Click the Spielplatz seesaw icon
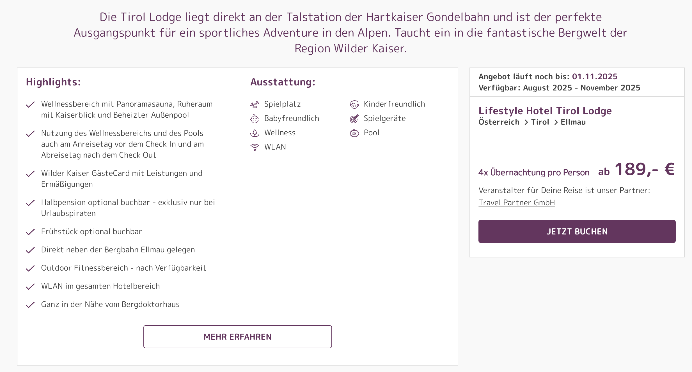The image size is (692, 372). tap(255, 104)
